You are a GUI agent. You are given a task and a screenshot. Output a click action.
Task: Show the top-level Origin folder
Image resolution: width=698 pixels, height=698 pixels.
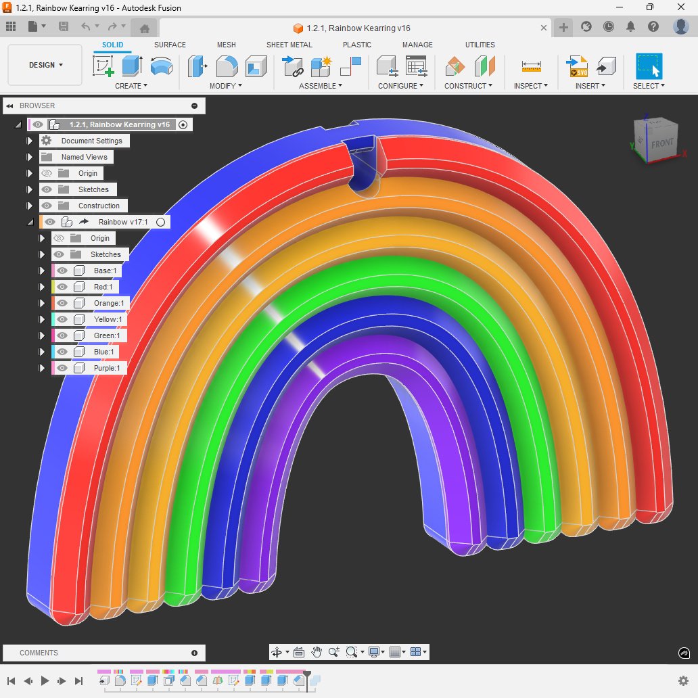[47, 173]
